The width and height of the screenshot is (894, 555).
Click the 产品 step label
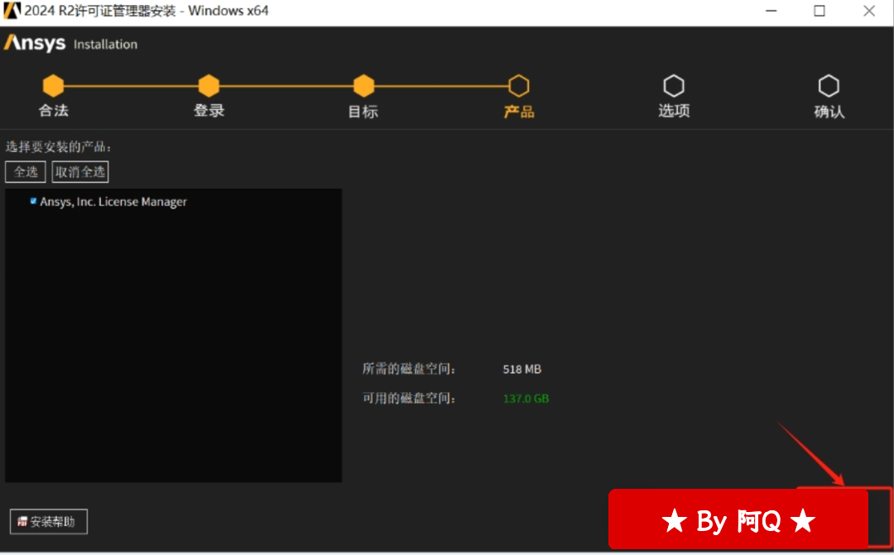(519, 112)
